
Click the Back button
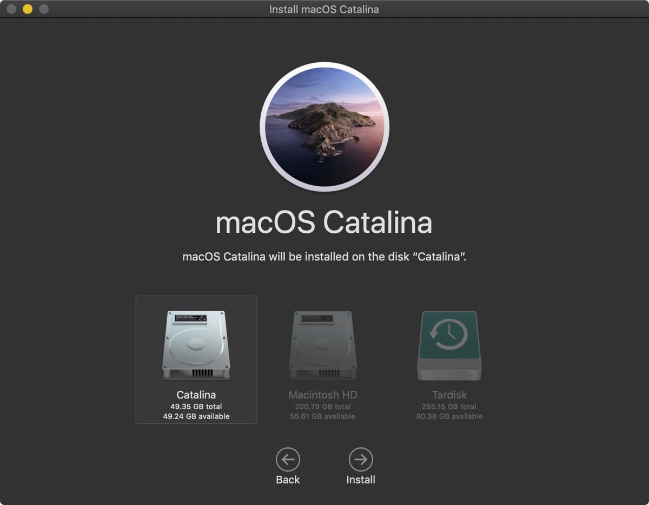pyautogui.click(x=288, y=479)
